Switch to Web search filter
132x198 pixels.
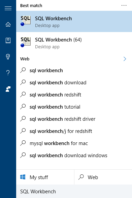[103, 177]
